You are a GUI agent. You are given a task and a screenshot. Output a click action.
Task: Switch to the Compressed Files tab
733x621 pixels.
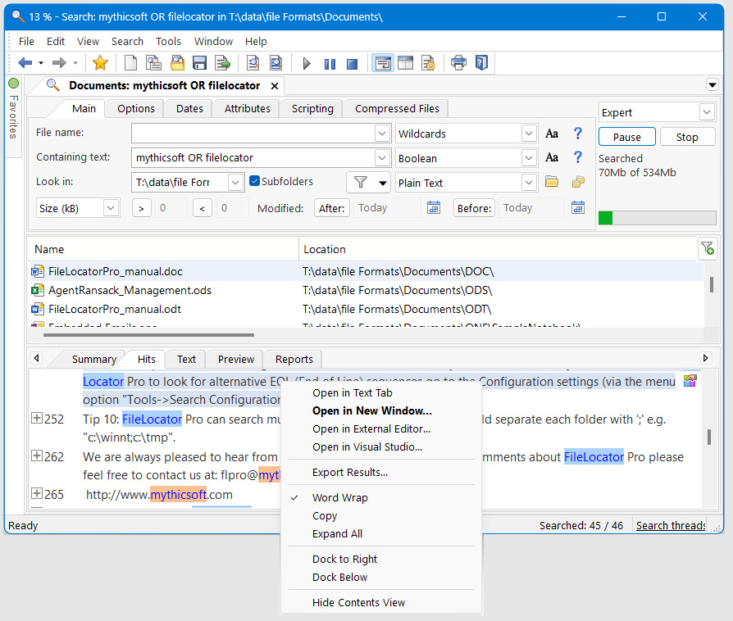(397, 108)
